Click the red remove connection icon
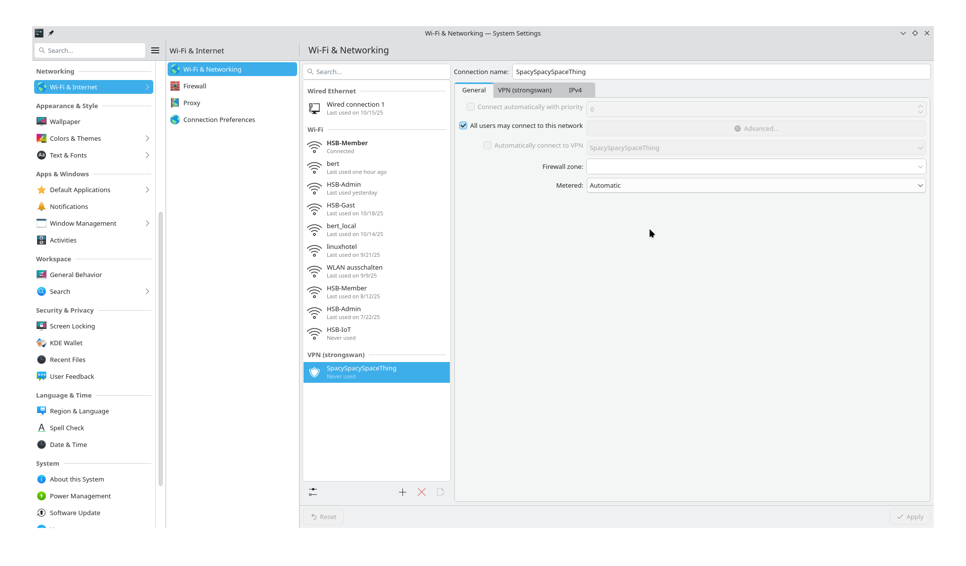Screen dimensions: 966x566 pyautogui.click(x=422, y=492)
